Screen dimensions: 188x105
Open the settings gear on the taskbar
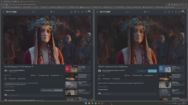[93, 103]
